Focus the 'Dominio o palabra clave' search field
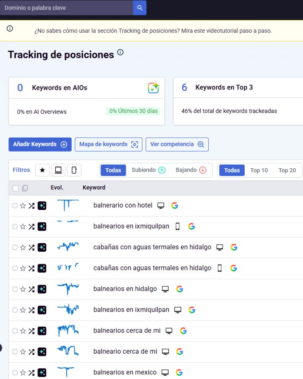Image resolution: width=303 pixels, height=379 pixels. point(66,8)
